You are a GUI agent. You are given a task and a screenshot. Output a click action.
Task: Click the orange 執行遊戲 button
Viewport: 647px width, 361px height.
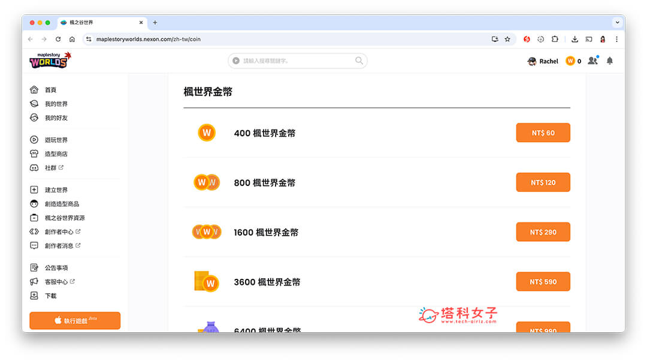click(x=75, y=320)
